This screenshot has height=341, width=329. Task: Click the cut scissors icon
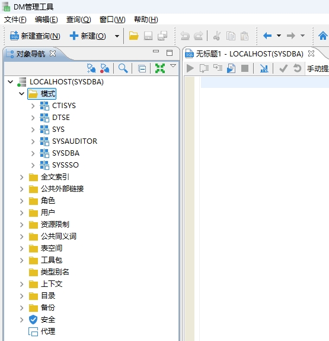click(217, 36)
